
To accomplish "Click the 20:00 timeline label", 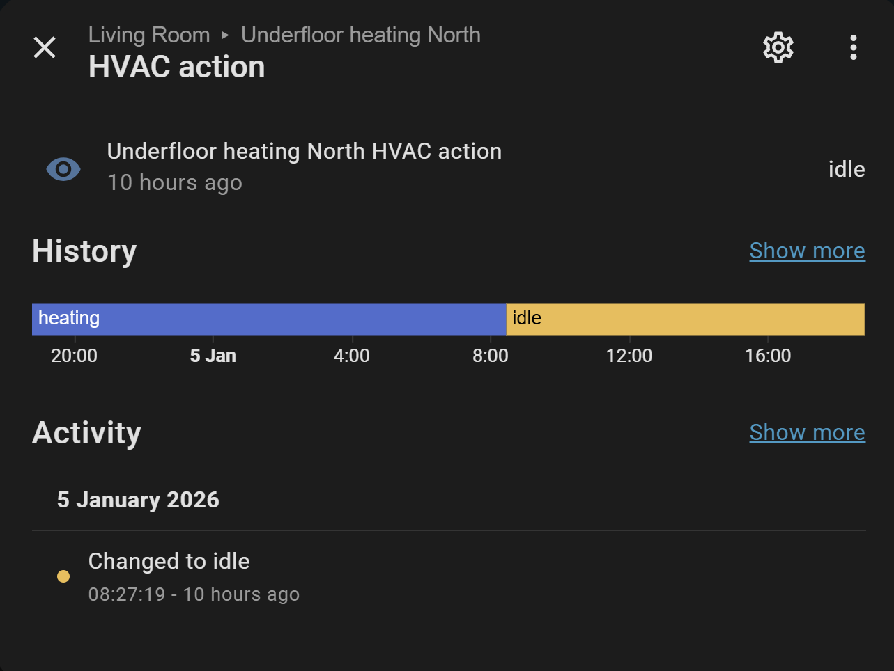I will tap(75, 356).
